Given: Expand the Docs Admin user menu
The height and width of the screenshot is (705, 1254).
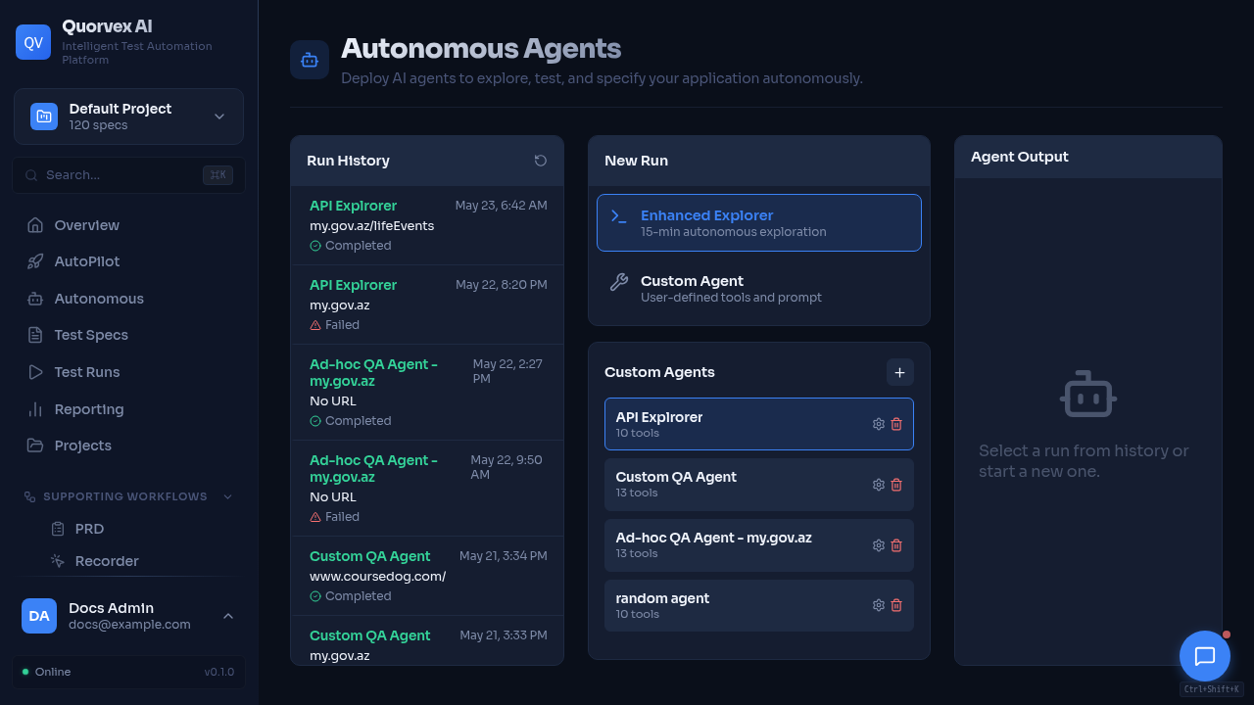Looking at the screenshot, I should pyautogui.click(x=128, y=616).
